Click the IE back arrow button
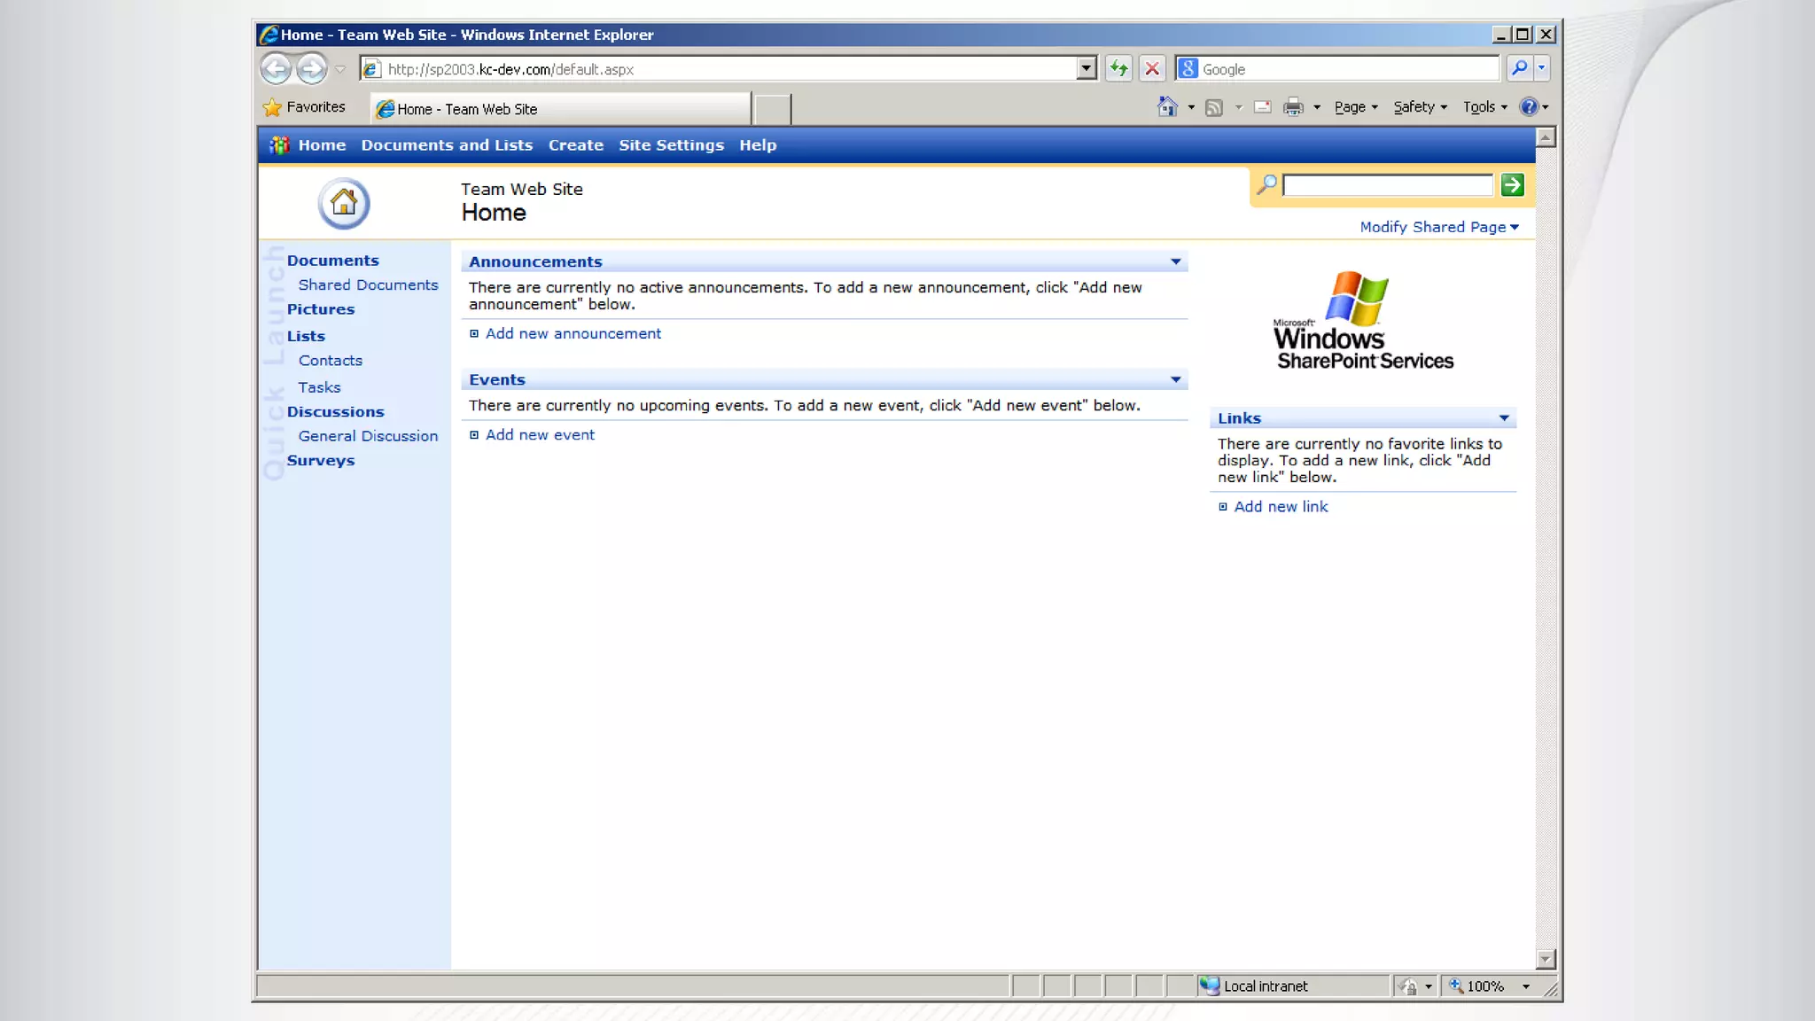The height and width of the screenshot is (1021, 1815). (x=276, y=68)
